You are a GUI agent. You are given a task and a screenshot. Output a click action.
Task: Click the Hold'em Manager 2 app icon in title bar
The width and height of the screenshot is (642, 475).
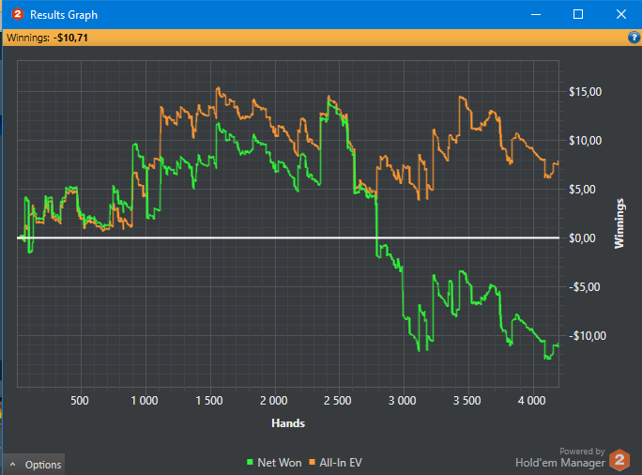pyautogui.click(x=18, y=15)
